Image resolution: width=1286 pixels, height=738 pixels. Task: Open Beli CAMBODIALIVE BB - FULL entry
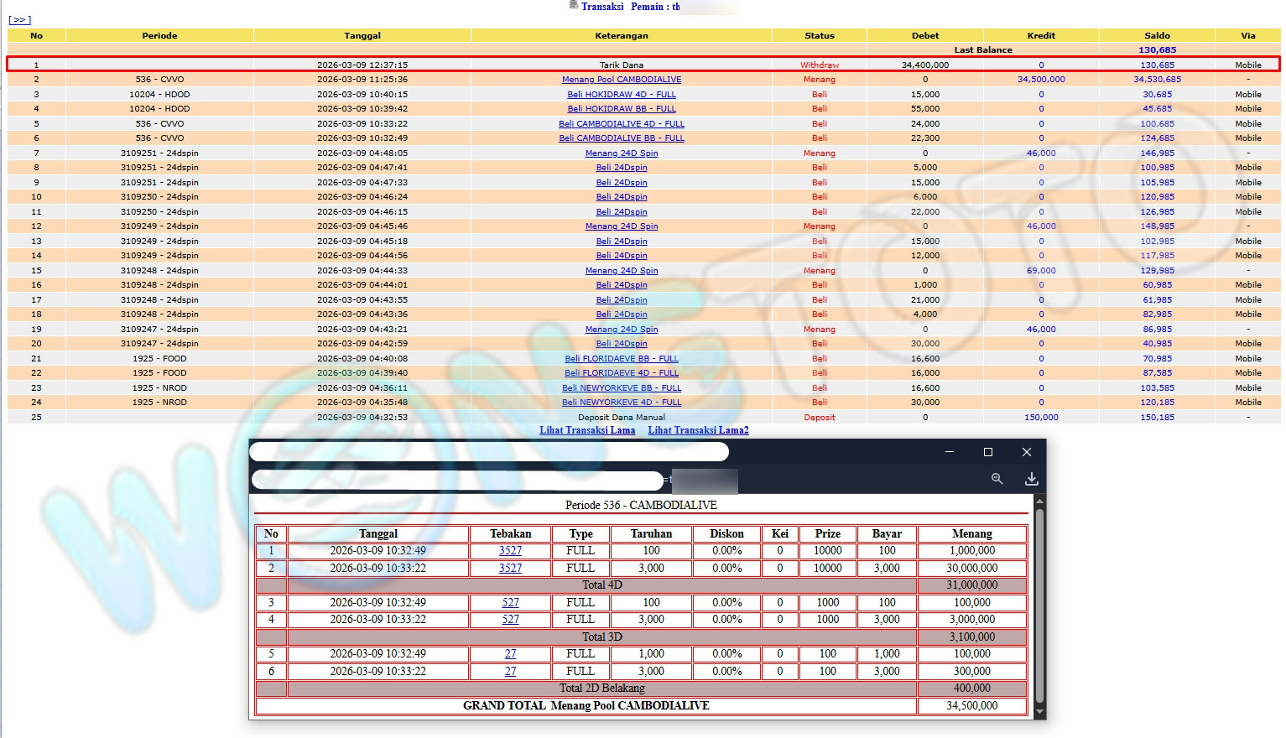(621, 138)
